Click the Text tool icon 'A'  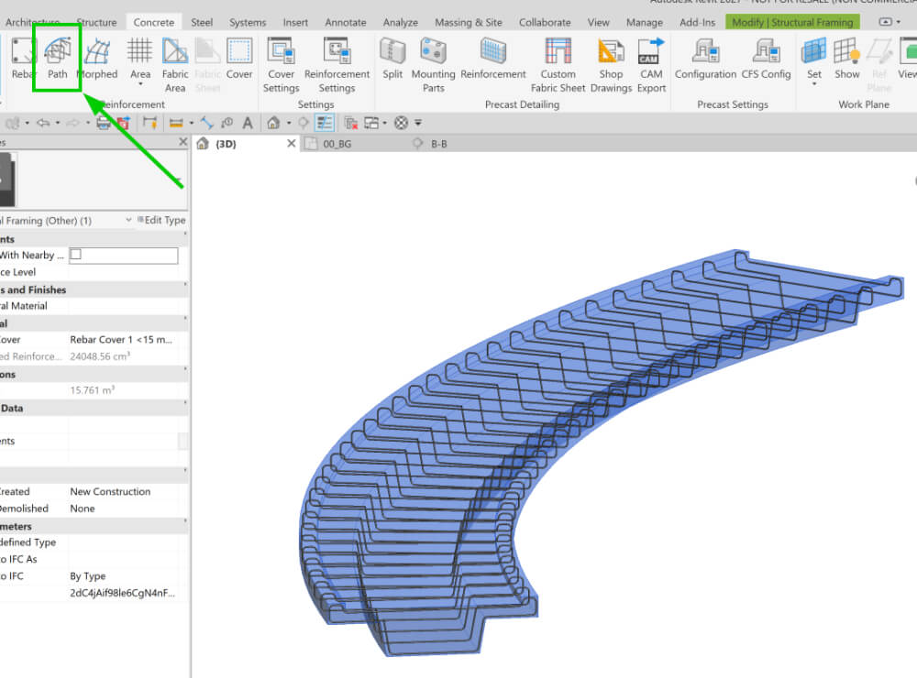click(x=248, y=123)
